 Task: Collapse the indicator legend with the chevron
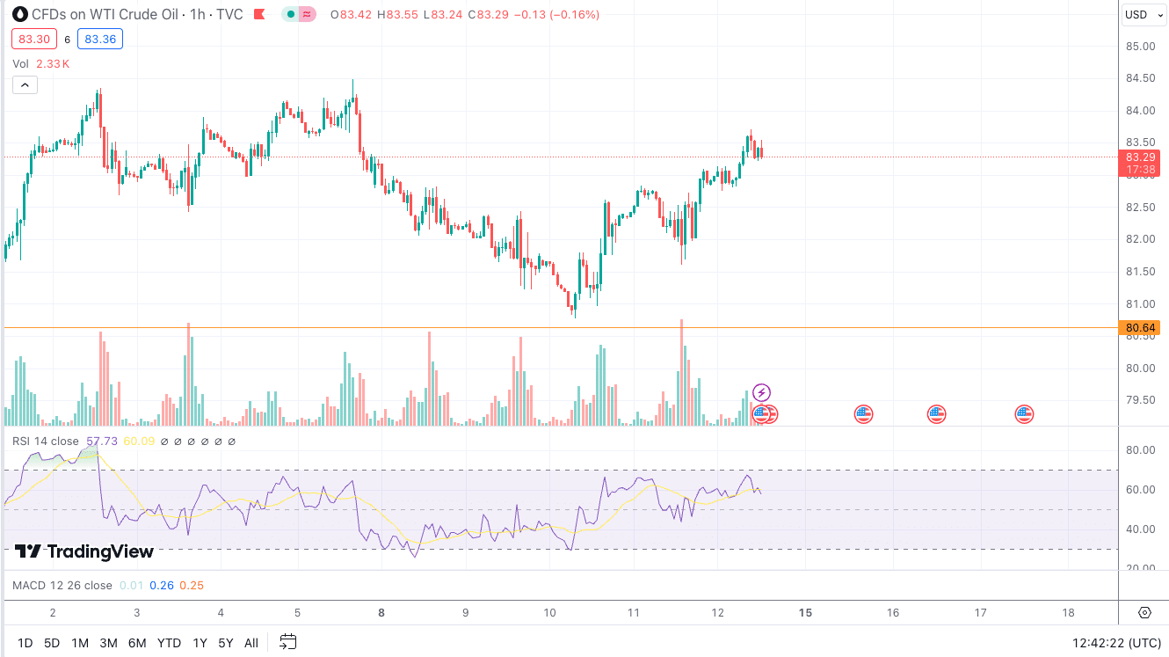pyautogui.click(x=25, y=84)
